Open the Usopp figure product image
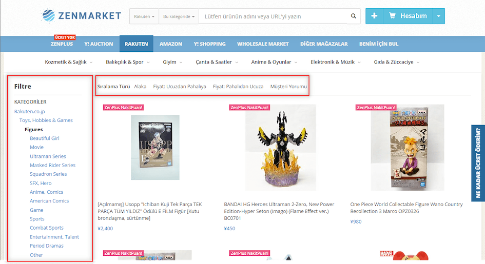 156,148
